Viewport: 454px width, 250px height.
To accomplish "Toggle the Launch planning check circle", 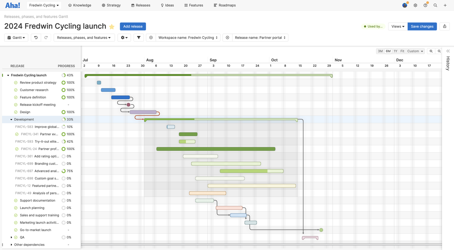I will pyautogui.click(x=16, y=208).
